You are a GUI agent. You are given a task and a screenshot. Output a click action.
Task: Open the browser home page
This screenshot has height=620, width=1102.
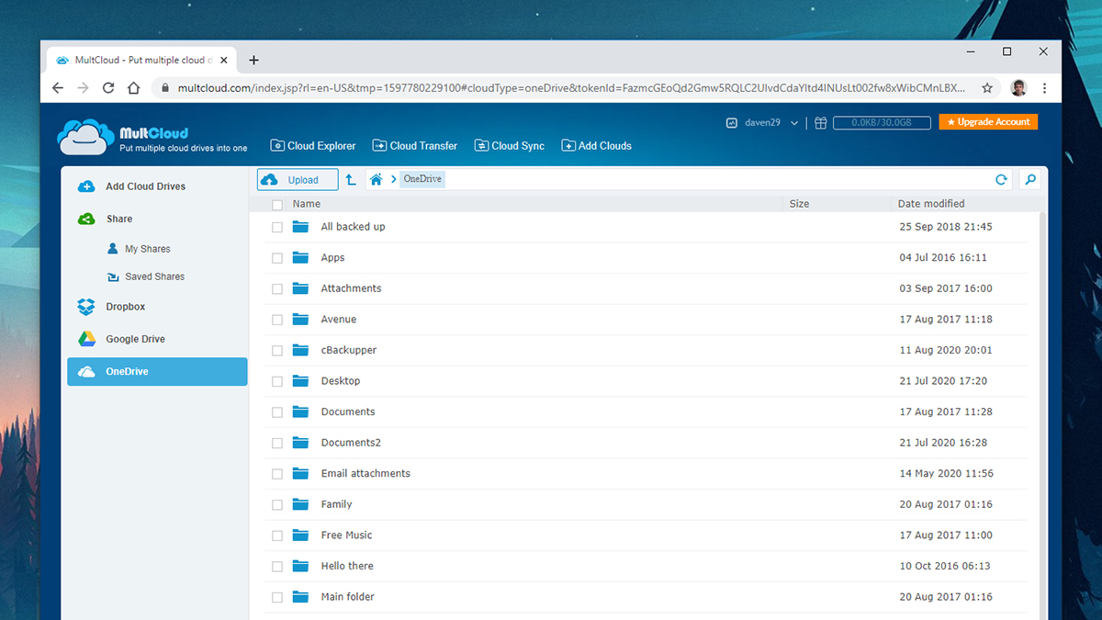[x=133, y=88]
